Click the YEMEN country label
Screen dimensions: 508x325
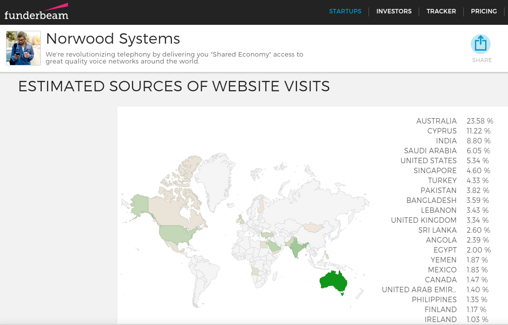click(443, 260)
